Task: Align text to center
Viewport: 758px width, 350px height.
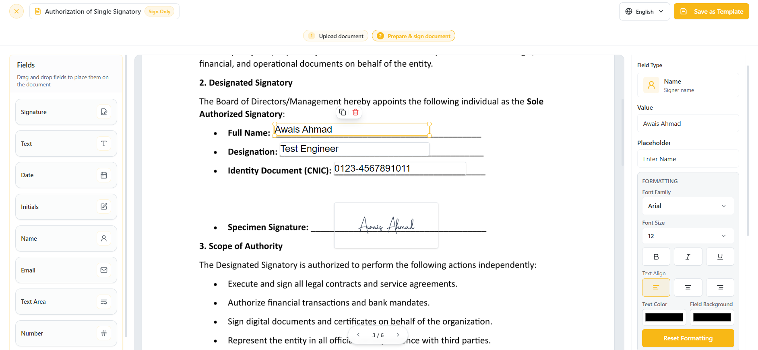Action: pyautogui.click(x=688, y=287)
